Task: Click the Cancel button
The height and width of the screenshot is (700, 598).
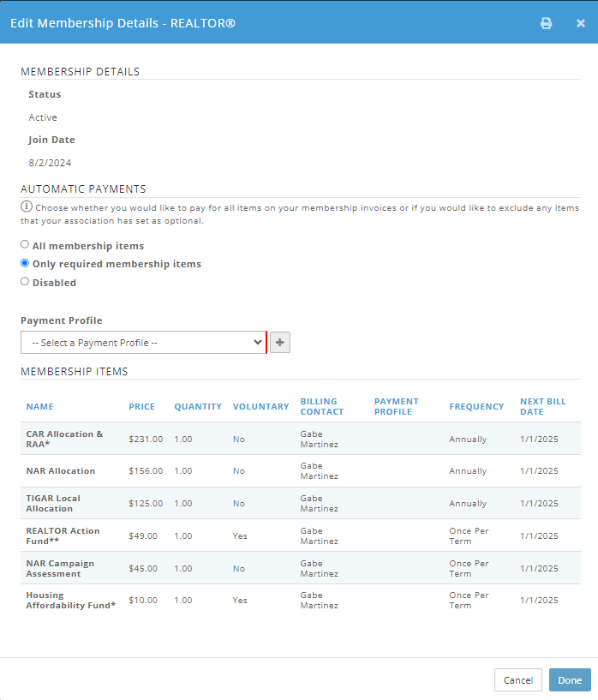Action: (518, 680)
